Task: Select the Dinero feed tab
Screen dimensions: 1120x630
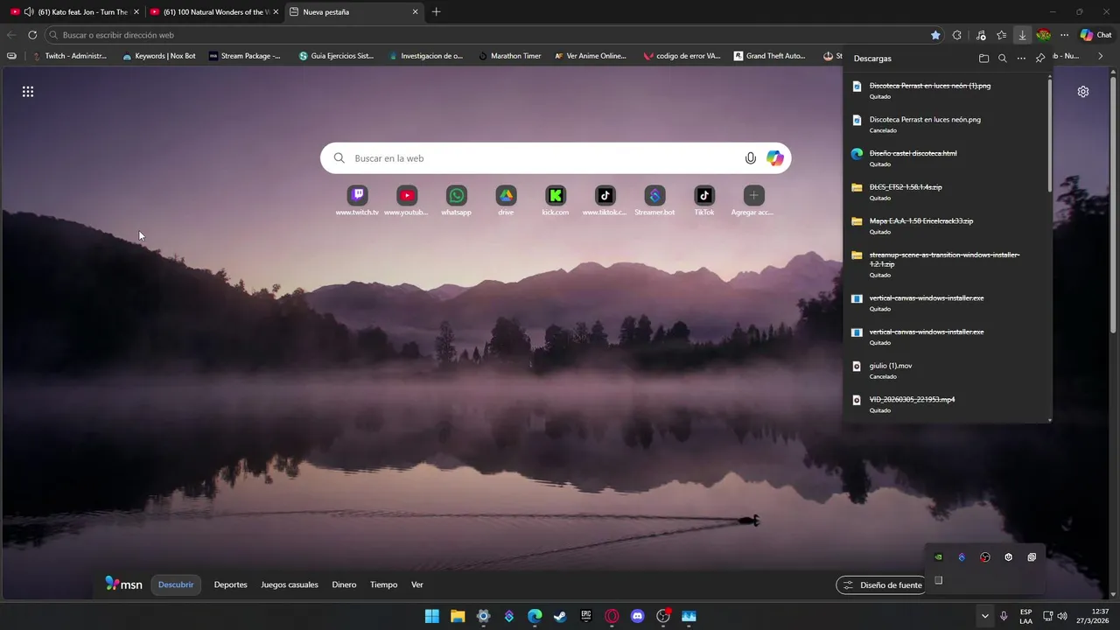Action: pyautogui.click(x=344, y=584)
